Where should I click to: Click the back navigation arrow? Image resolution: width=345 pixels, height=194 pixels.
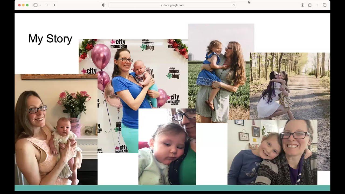tap(47, 5)
